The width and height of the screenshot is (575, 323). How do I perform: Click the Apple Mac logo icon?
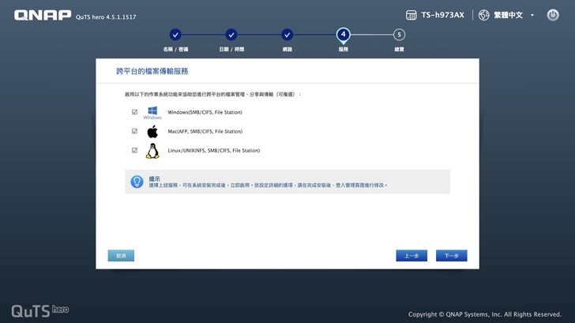[152, 131]
